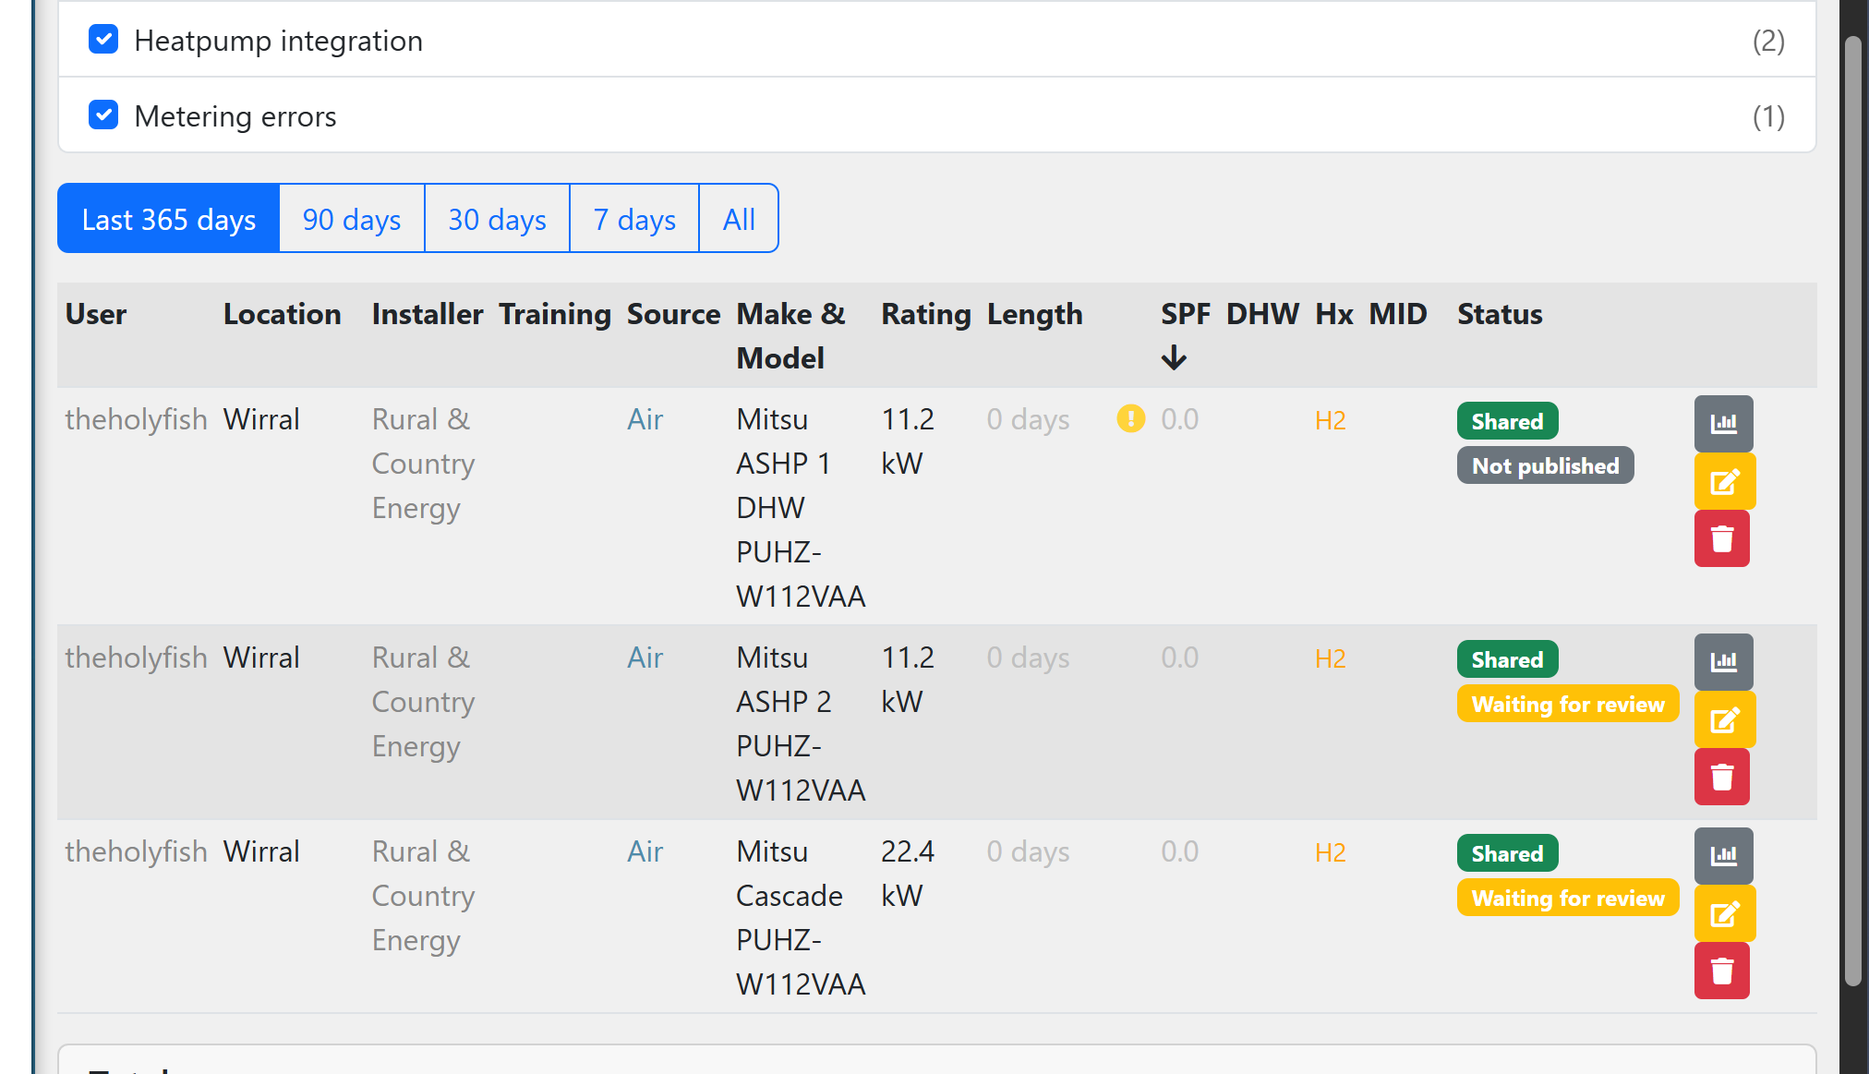Sort table by Rating column header
The height and width of the screenshot is (1074, 1869).
tap(925, 314)
